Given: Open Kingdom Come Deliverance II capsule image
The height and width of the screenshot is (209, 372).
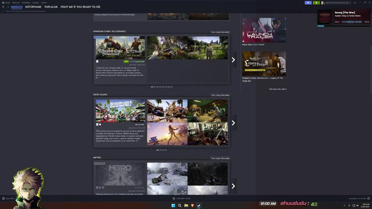Looking at the screenshot, I should (x=120, y=48).
